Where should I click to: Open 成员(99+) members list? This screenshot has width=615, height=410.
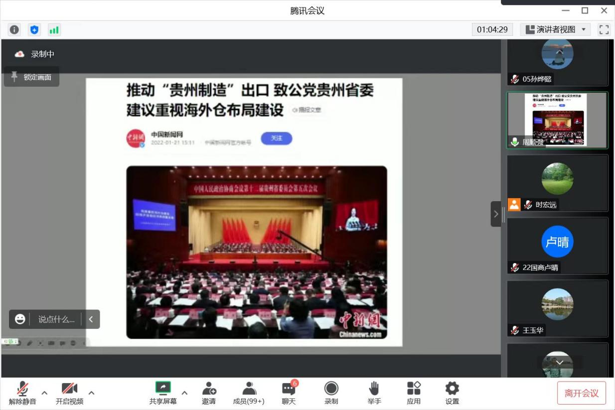point(249,393)
